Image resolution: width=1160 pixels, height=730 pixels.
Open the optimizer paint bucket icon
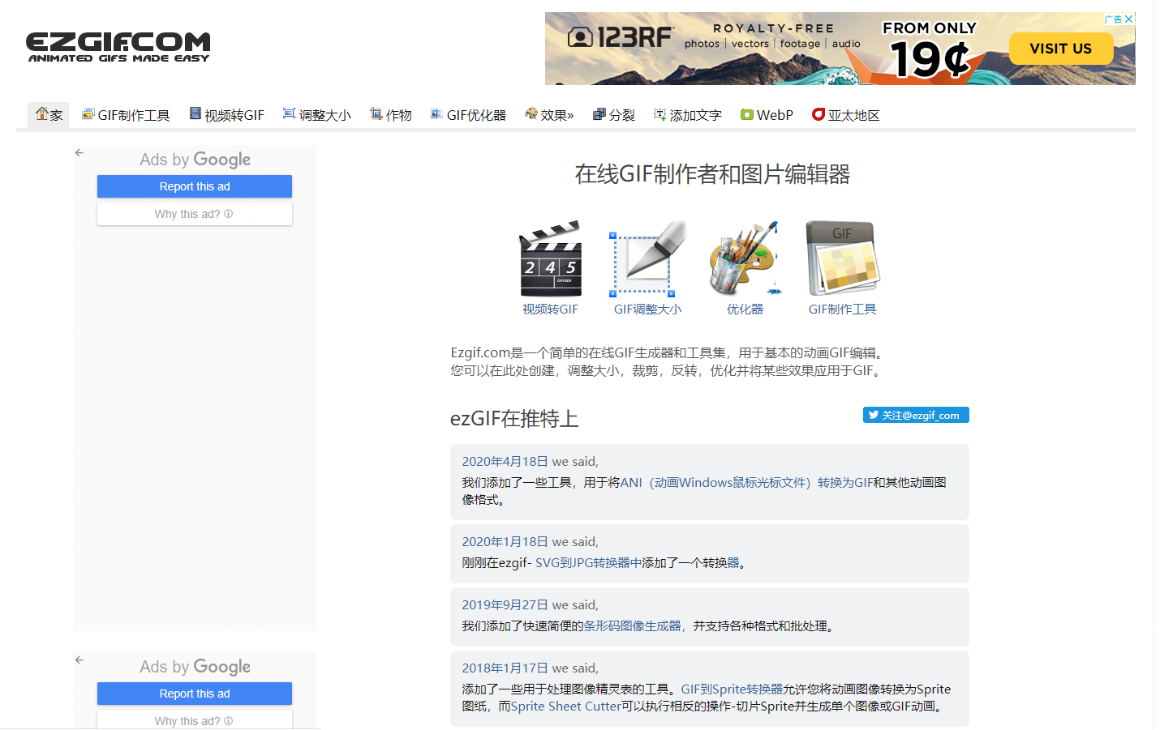tap(745, 259)
